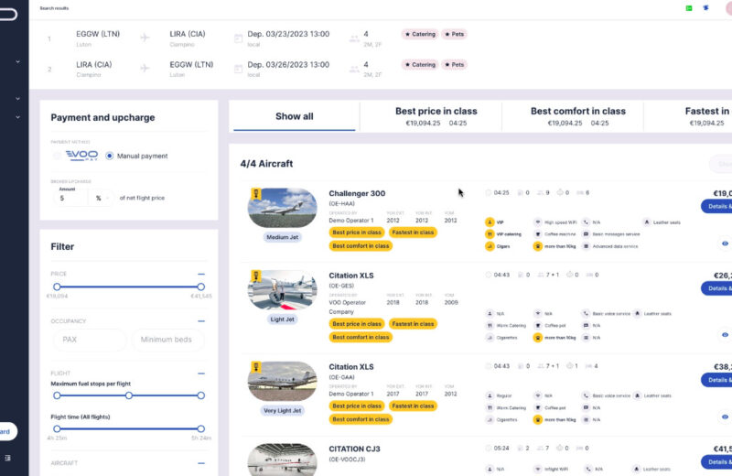
Task: Open the upcharge percent unit dropdown
Action: [102, 198]
